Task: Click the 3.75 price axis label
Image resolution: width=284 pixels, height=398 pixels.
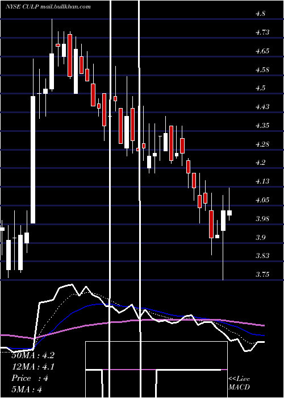Action: (x=262, y=275)
